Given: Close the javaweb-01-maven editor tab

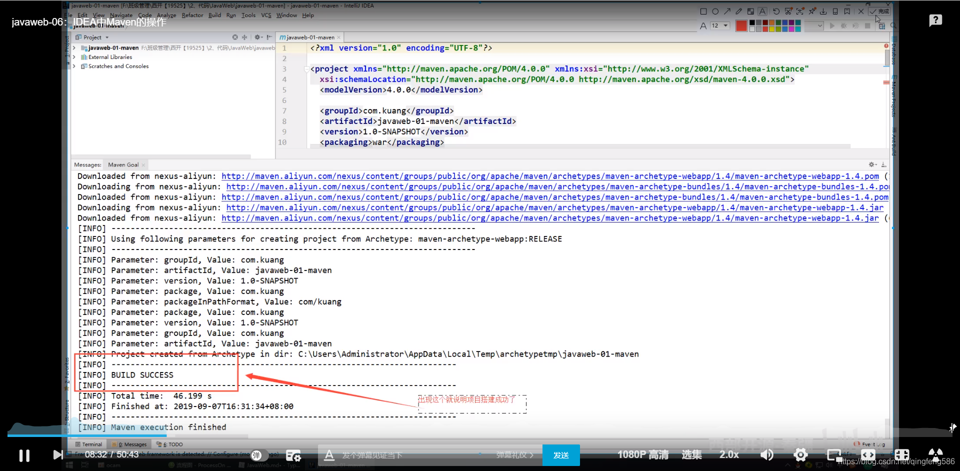Looking at the screenshot, I should click(338, 37).
